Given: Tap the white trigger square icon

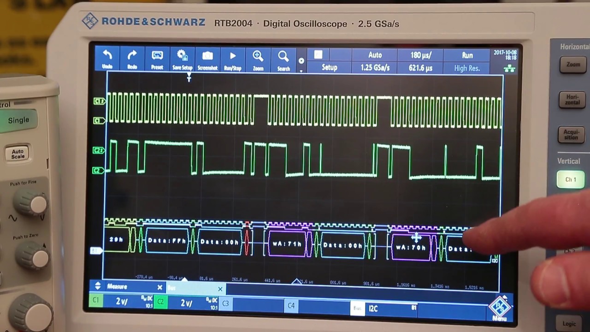Looking at the screenshot, I should pos(318,55).
